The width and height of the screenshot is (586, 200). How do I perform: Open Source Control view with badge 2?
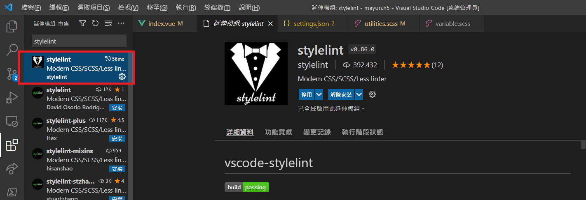[x=12, y=74]
